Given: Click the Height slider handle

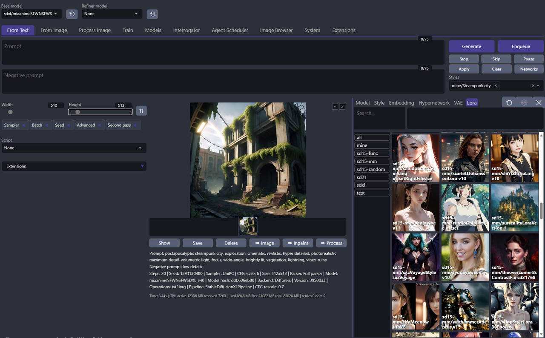Looking at the screenshot, I should [x=77, y=112].
